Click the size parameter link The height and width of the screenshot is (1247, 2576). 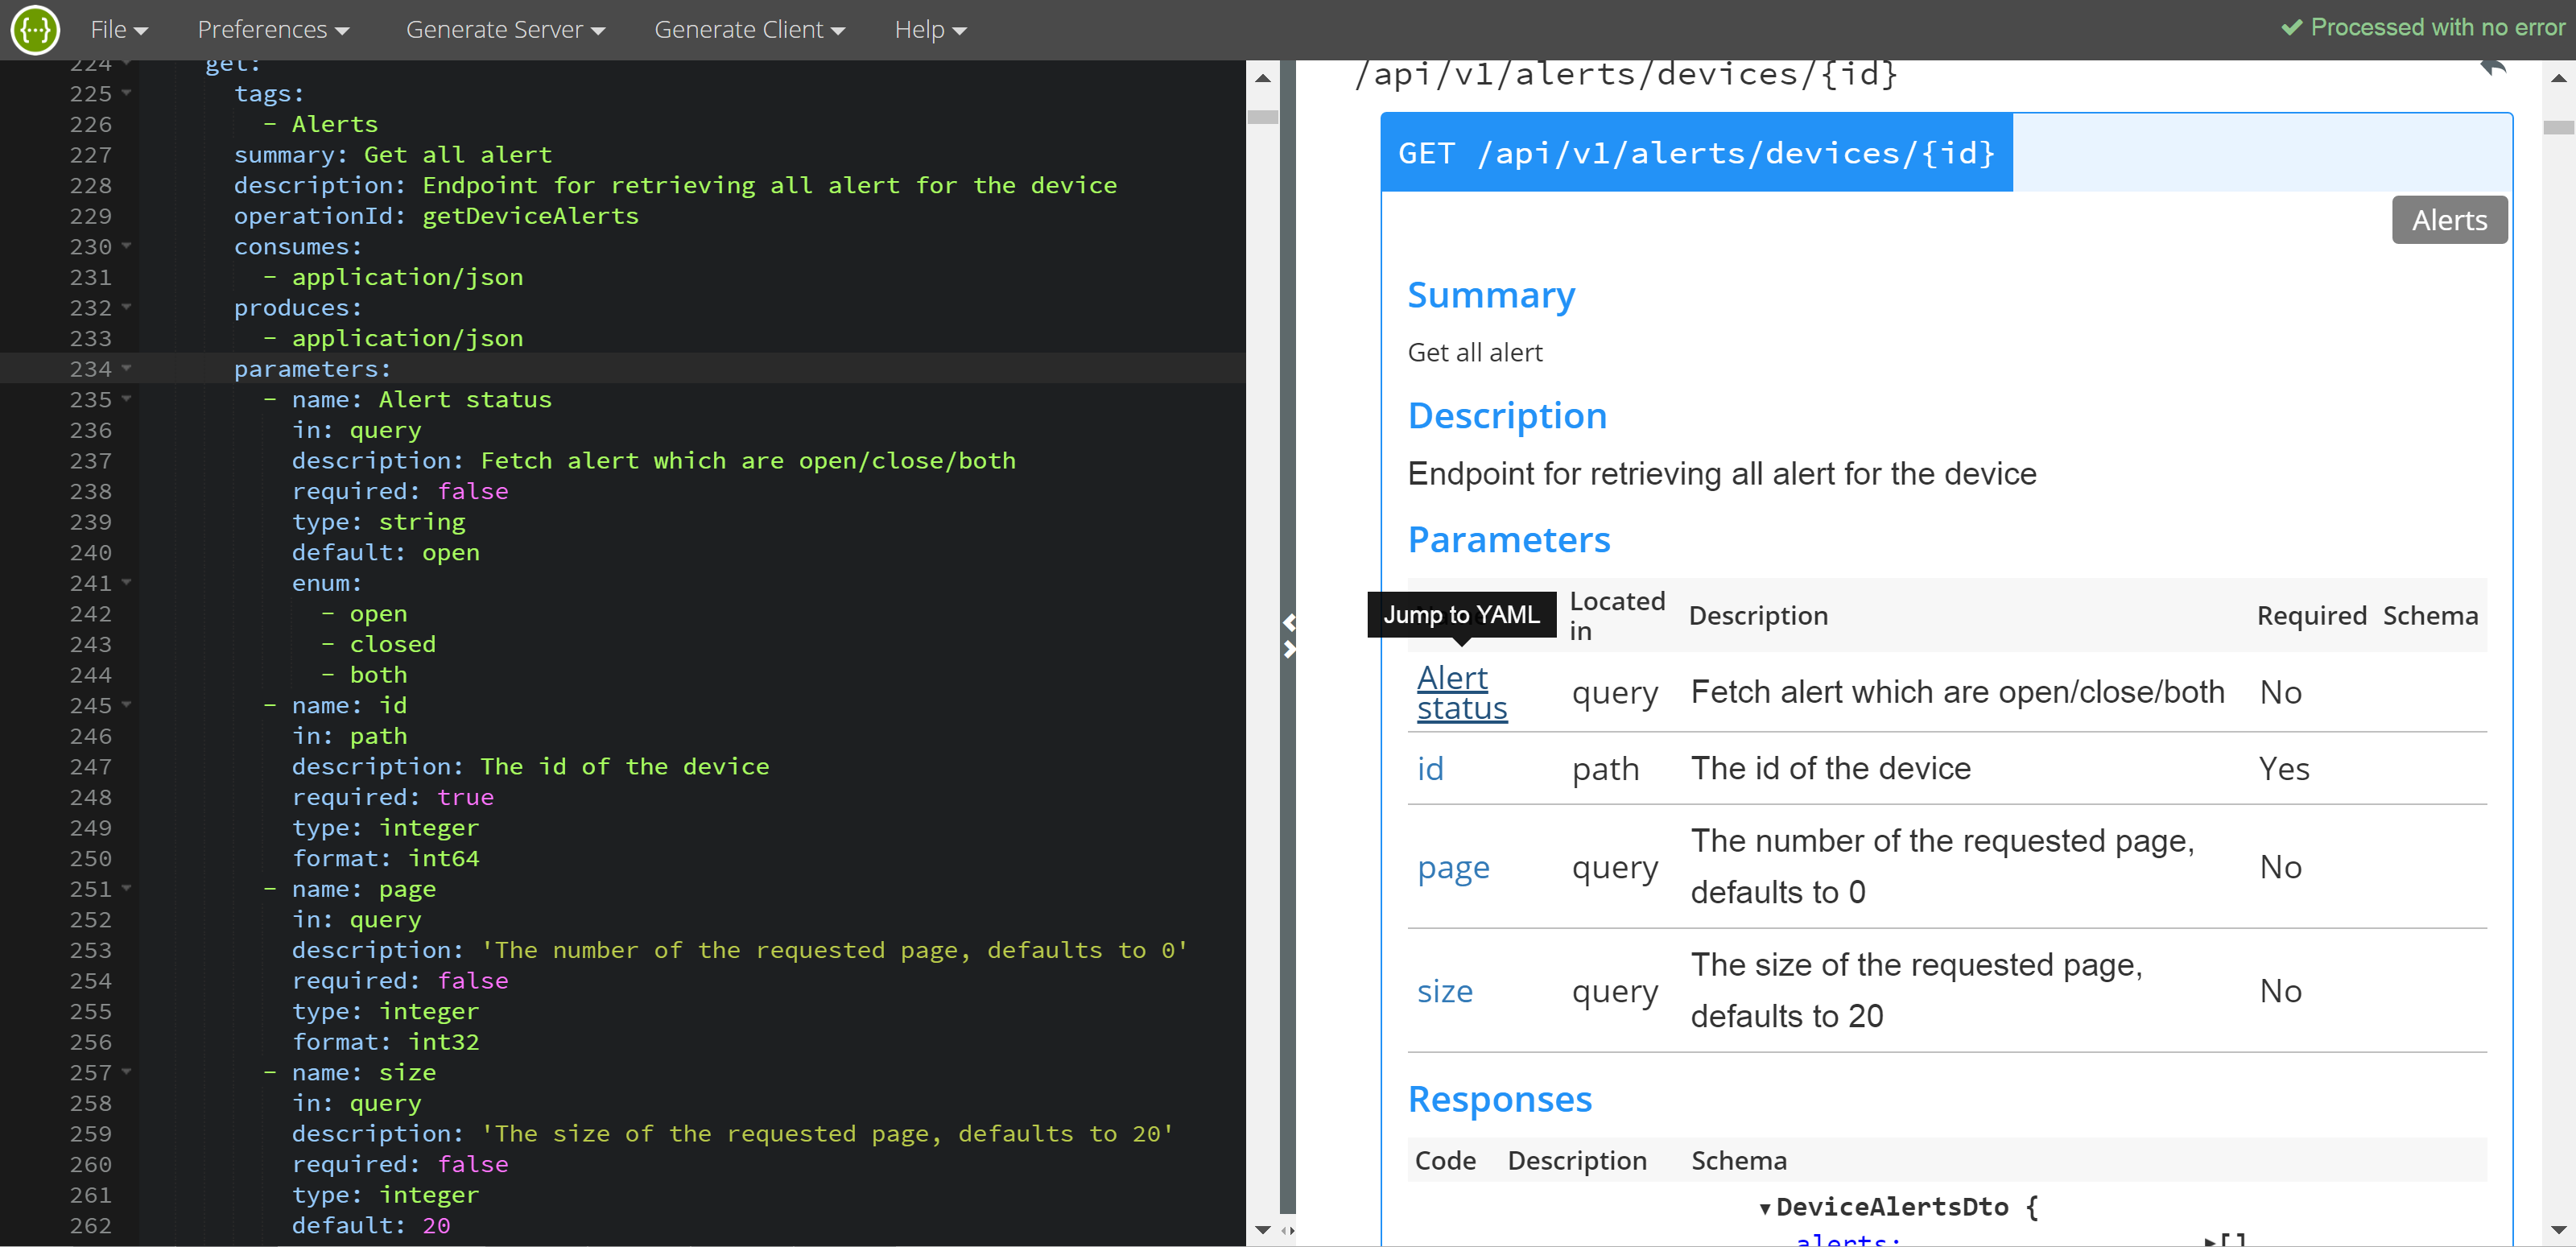point(1444,991)
